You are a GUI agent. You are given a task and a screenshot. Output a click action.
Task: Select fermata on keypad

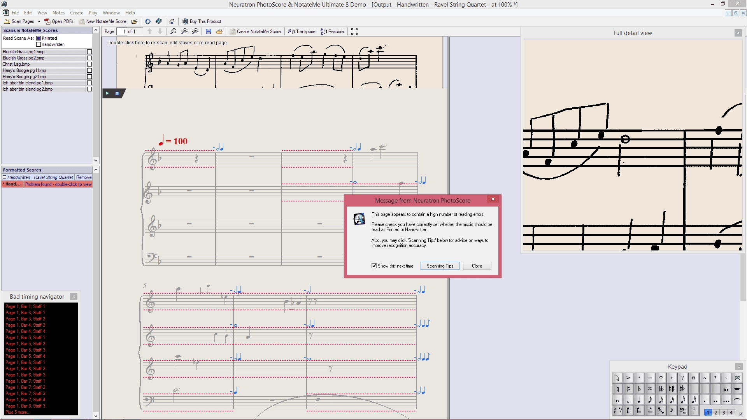coord(661,378)
